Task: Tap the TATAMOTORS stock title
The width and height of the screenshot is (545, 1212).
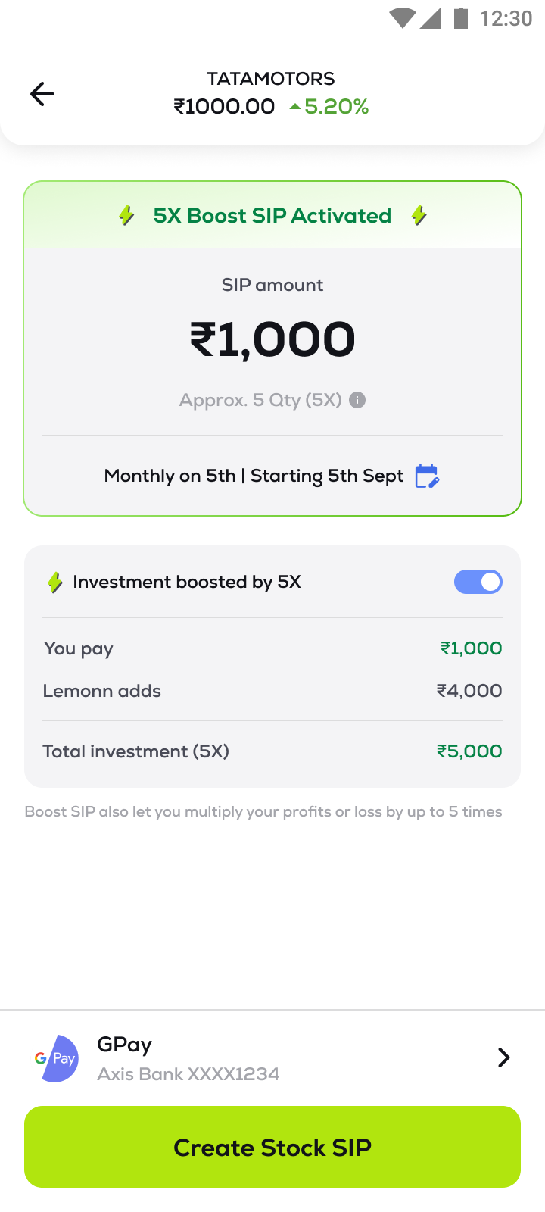Action: click(271, 79)
